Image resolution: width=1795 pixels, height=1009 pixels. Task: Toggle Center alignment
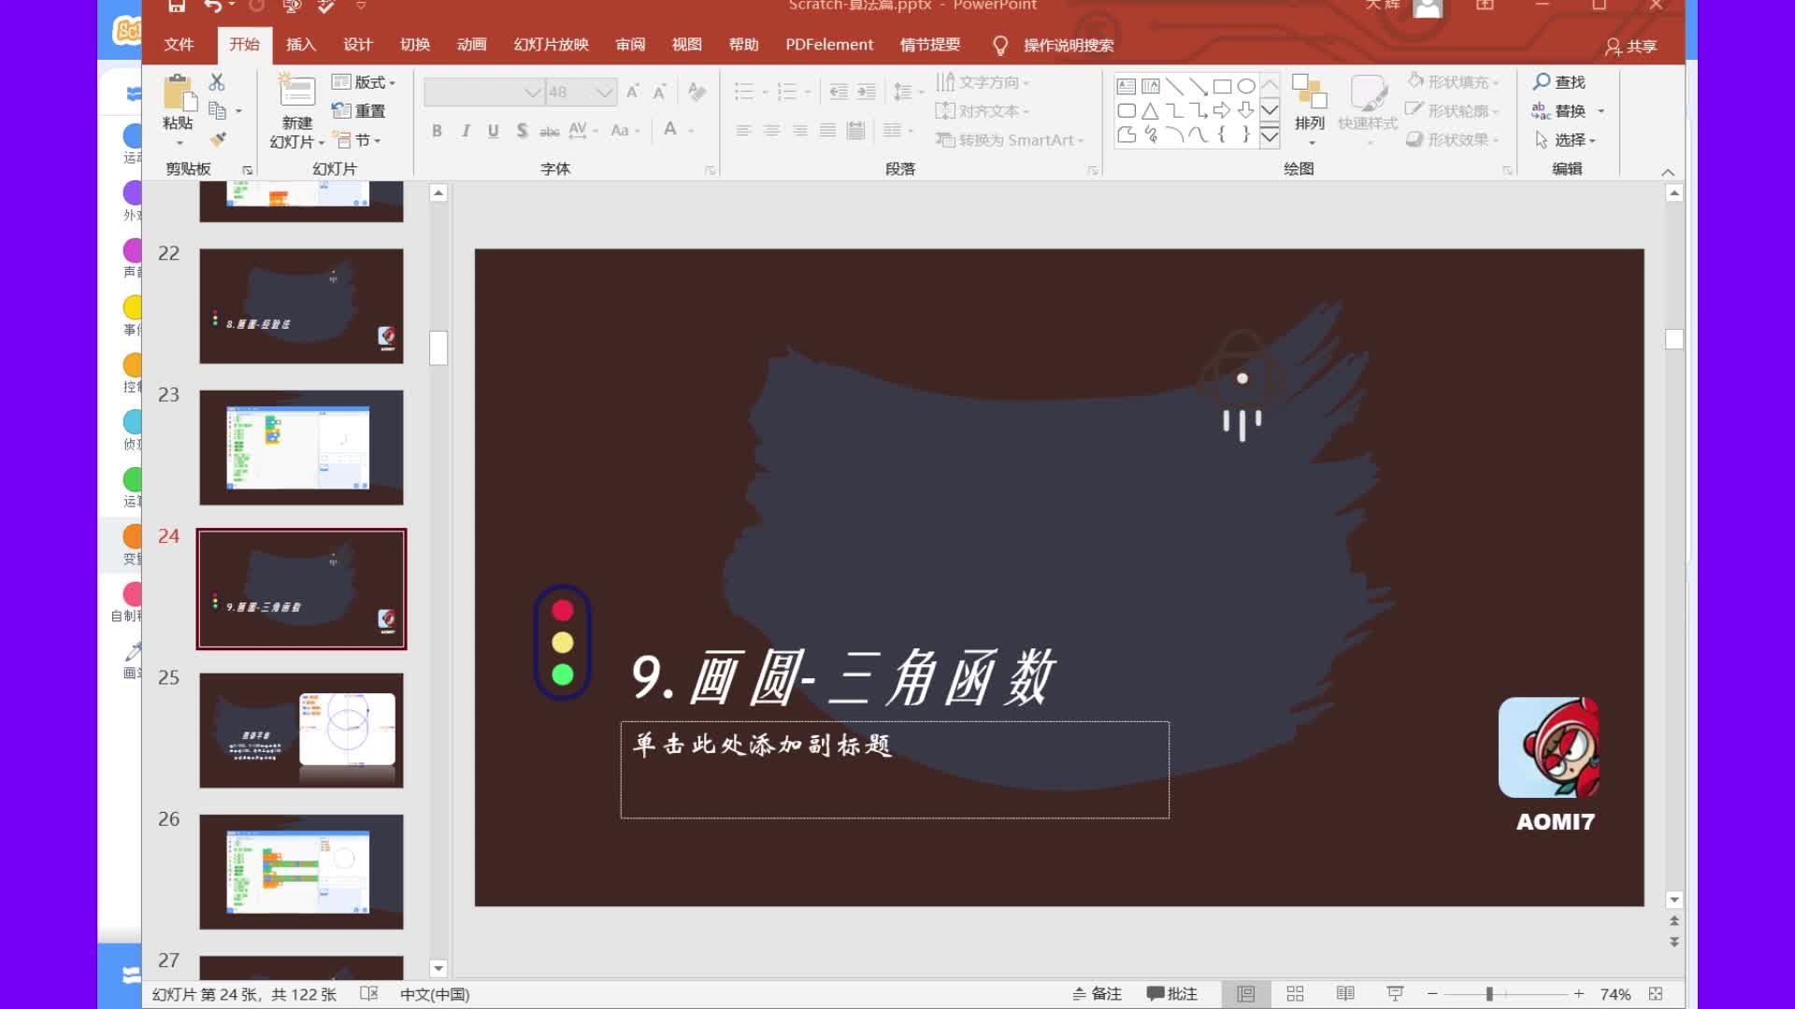point(771,131)
